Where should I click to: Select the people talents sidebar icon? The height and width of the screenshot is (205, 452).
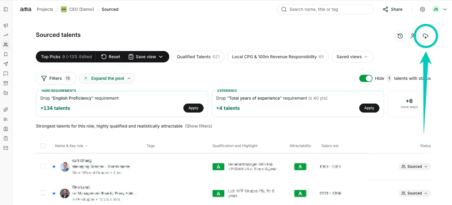[x=6, y=45]
